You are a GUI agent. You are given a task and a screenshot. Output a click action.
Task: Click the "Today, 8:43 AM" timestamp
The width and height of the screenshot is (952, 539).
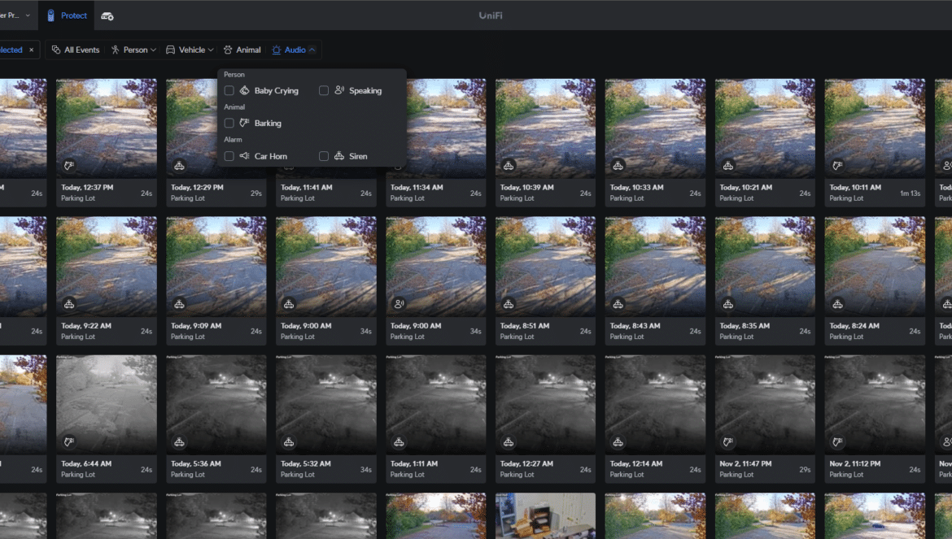tap(635, 325)
